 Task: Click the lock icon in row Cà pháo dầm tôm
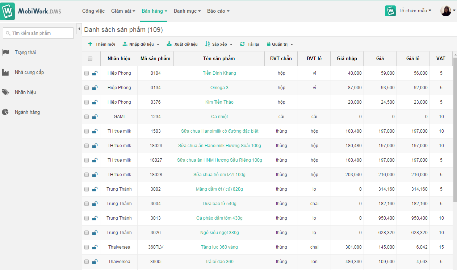[95, 218]
